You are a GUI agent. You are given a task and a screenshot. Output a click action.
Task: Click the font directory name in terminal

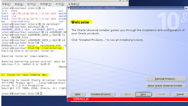pyautogui.click(x=14, y=11)
